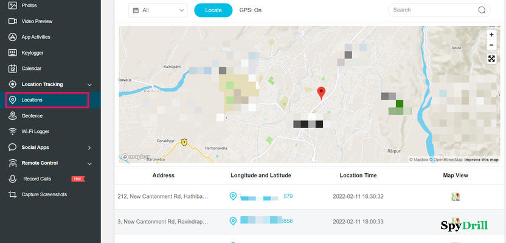Zoom in on the map

tap(491, 35)
